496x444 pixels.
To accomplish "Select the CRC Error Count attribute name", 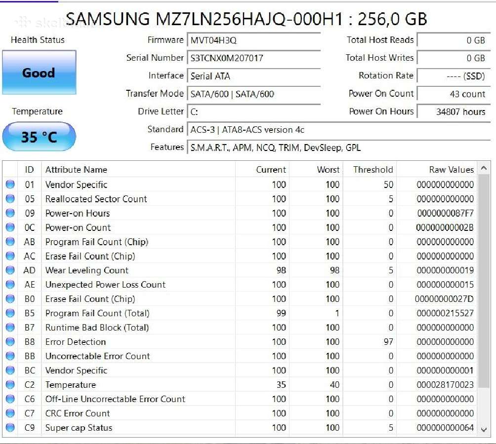I will point(78,413).
